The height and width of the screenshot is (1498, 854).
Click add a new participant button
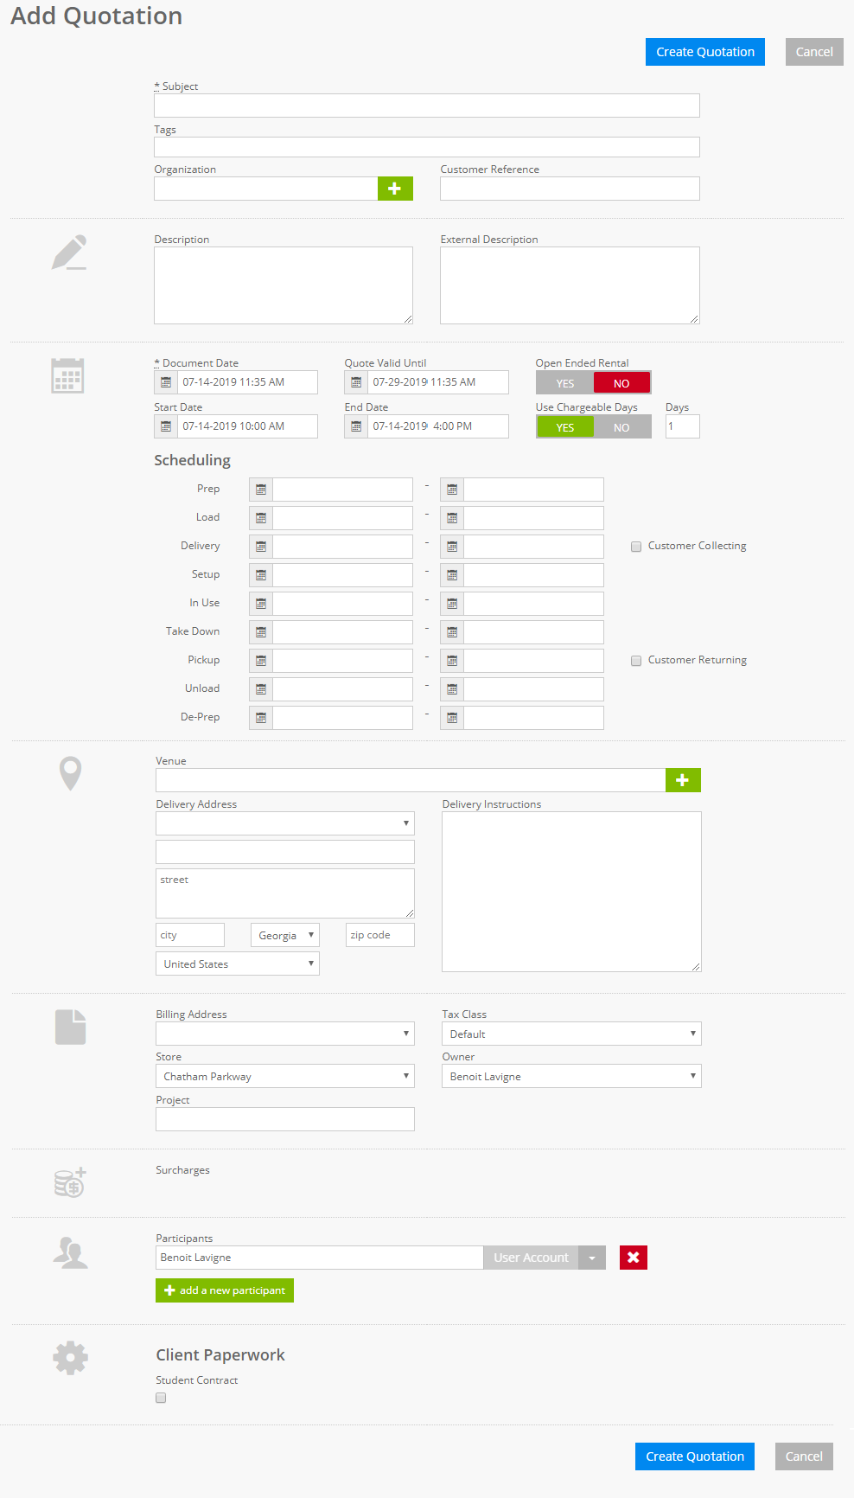click(225, 1290)
